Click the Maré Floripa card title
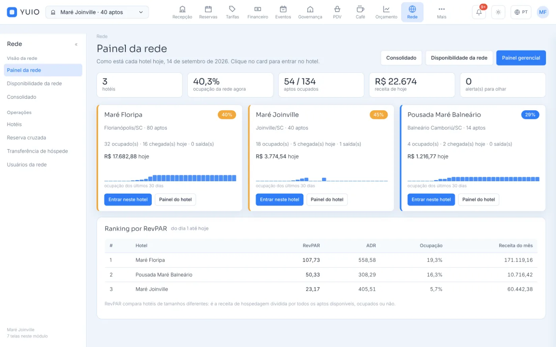This screenshot has width=556, height=347. [x=124, y=115]
